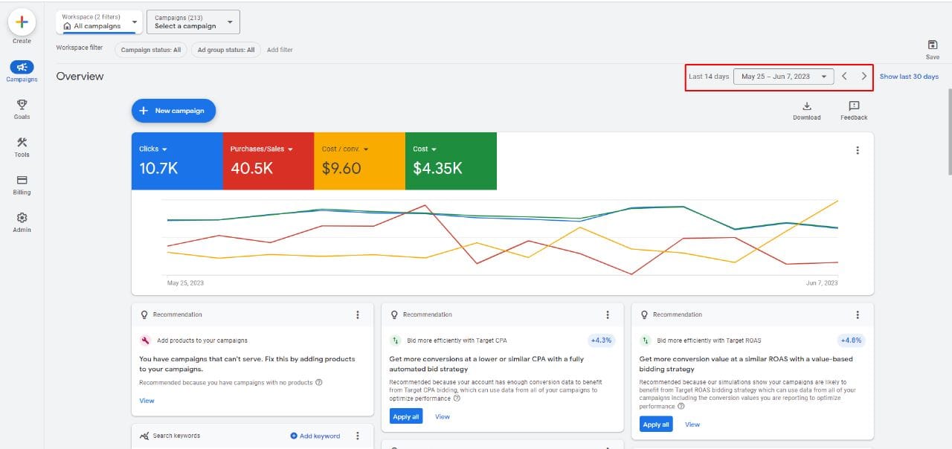Image resolution: width=952 pixels, height=449 pixels.
Task: Click Show last 30 days link
Action: 908,77
